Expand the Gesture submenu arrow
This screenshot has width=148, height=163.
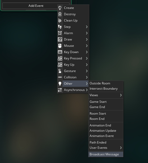click(x=87, y=71)
